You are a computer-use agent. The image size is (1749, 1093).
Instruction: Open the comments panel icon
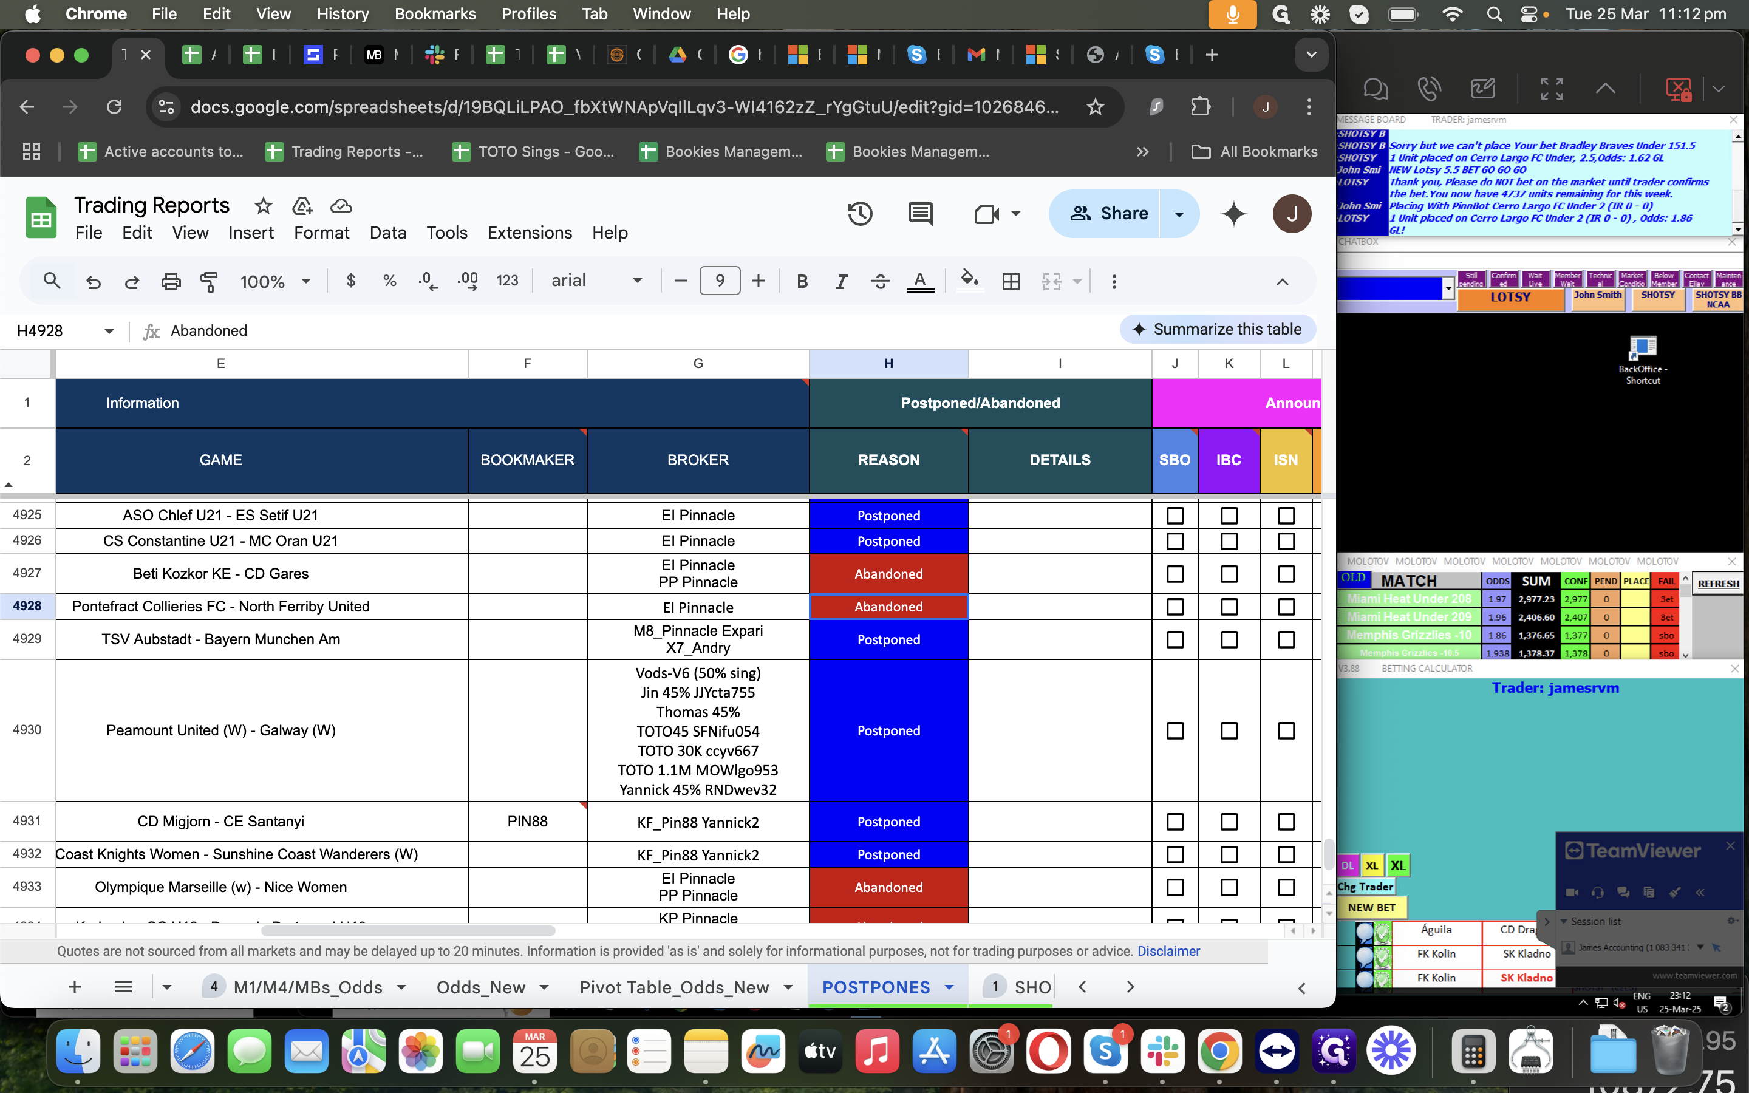[x=920, y=213]
